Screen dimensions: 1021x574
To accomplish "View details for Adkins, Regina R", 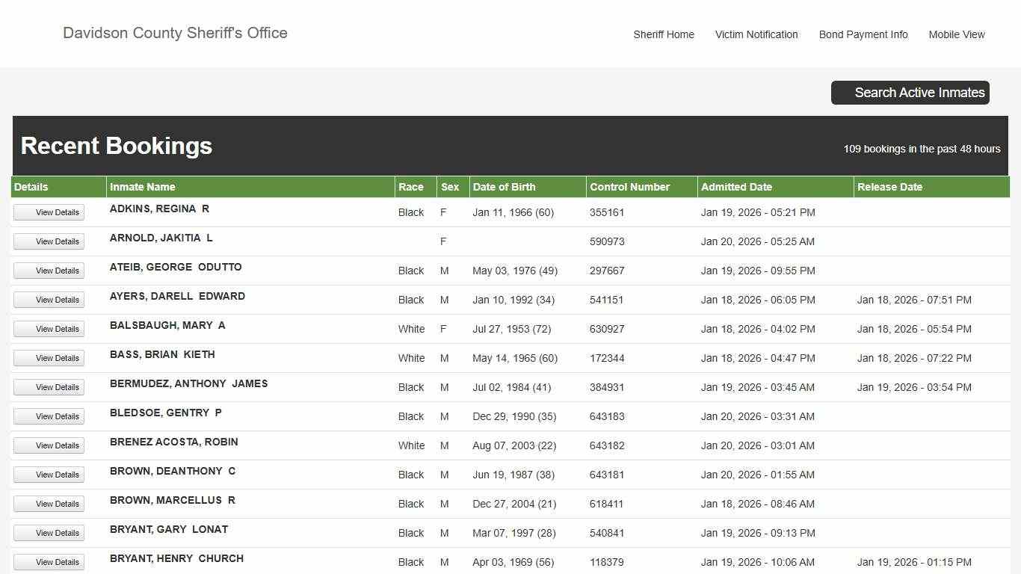I will [49, 212].
